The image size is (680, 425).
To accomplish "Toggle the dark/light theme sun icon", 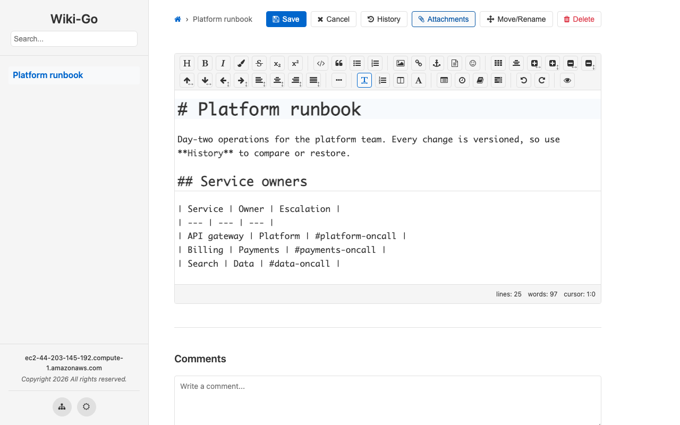I will [x=87, y=407].
